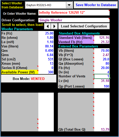Click Load Selected Configuration button

pyautogui.click(x=84, y=26)
